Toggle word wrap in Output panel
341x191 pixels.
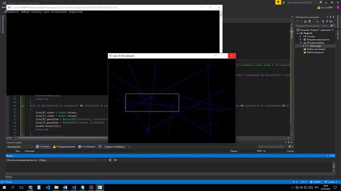(x=115, y=160)
